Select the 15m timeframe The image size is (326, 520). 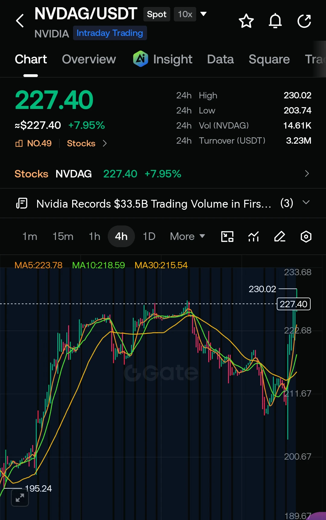pos(63,236)
